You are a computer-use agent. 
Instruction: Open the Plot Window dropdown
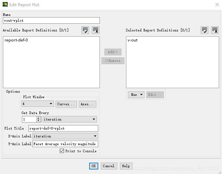[x=37, y=104]
